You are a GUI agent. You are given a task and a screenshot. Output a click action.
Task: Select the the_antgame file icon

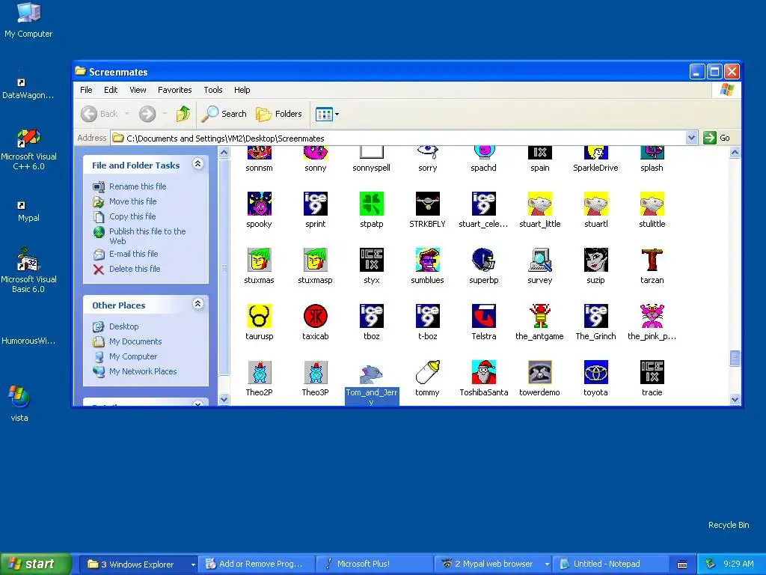pos(540,317)
